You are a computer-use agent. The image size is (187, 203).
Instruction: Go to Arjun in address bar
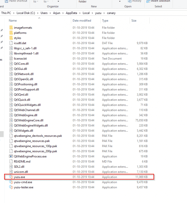[x=57, y=13]
